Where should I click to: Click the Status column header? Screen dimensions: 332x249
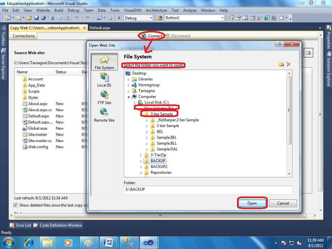[66, 72]
